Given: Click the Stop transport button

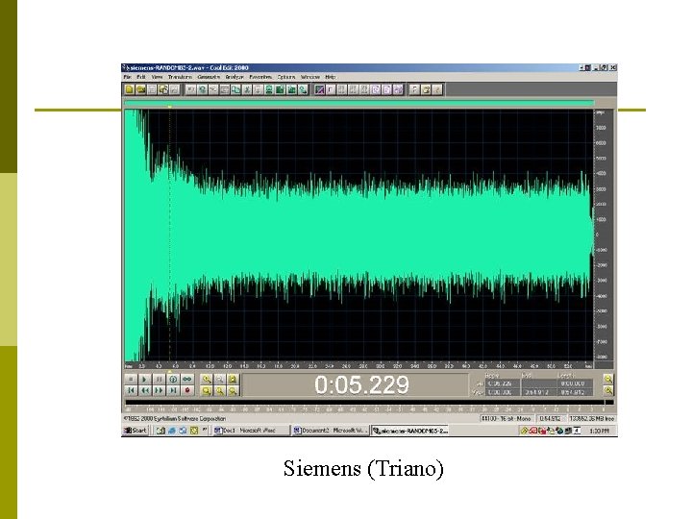Looking at the screenshot, I should point(131,379).
